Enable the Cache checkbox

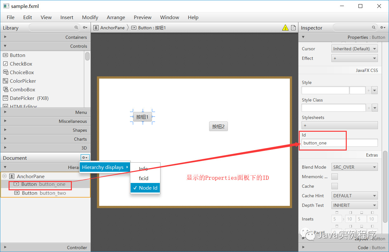tap(335, 186)
